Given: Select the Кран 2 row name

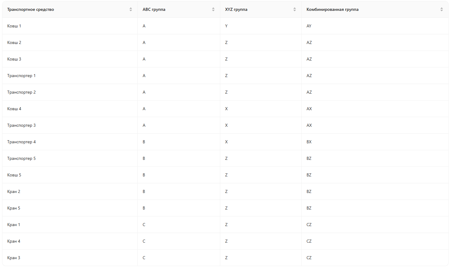Looking at the screenshot, I should pos(14,192).
